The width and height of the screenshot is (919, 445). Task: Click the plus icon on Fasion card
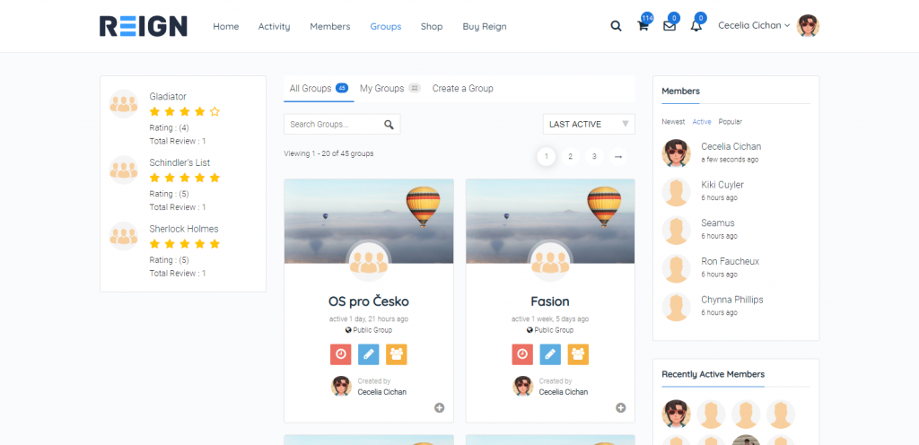pos(621,407)
